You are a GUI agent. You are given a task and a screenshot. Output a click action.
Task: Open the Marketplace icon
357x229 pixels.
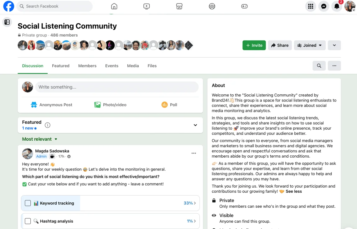point(179,6)
